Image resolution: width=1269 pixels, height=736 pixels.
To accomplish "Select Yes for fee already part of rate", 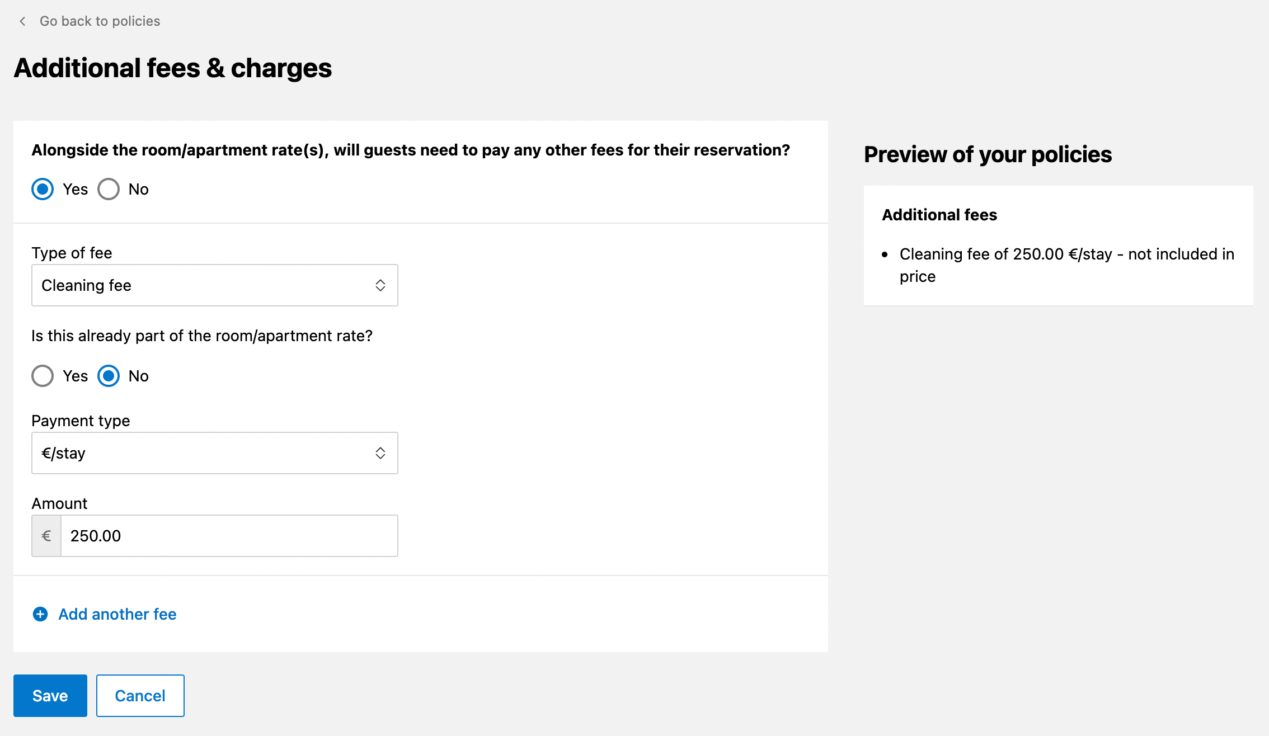I will 43,376.
